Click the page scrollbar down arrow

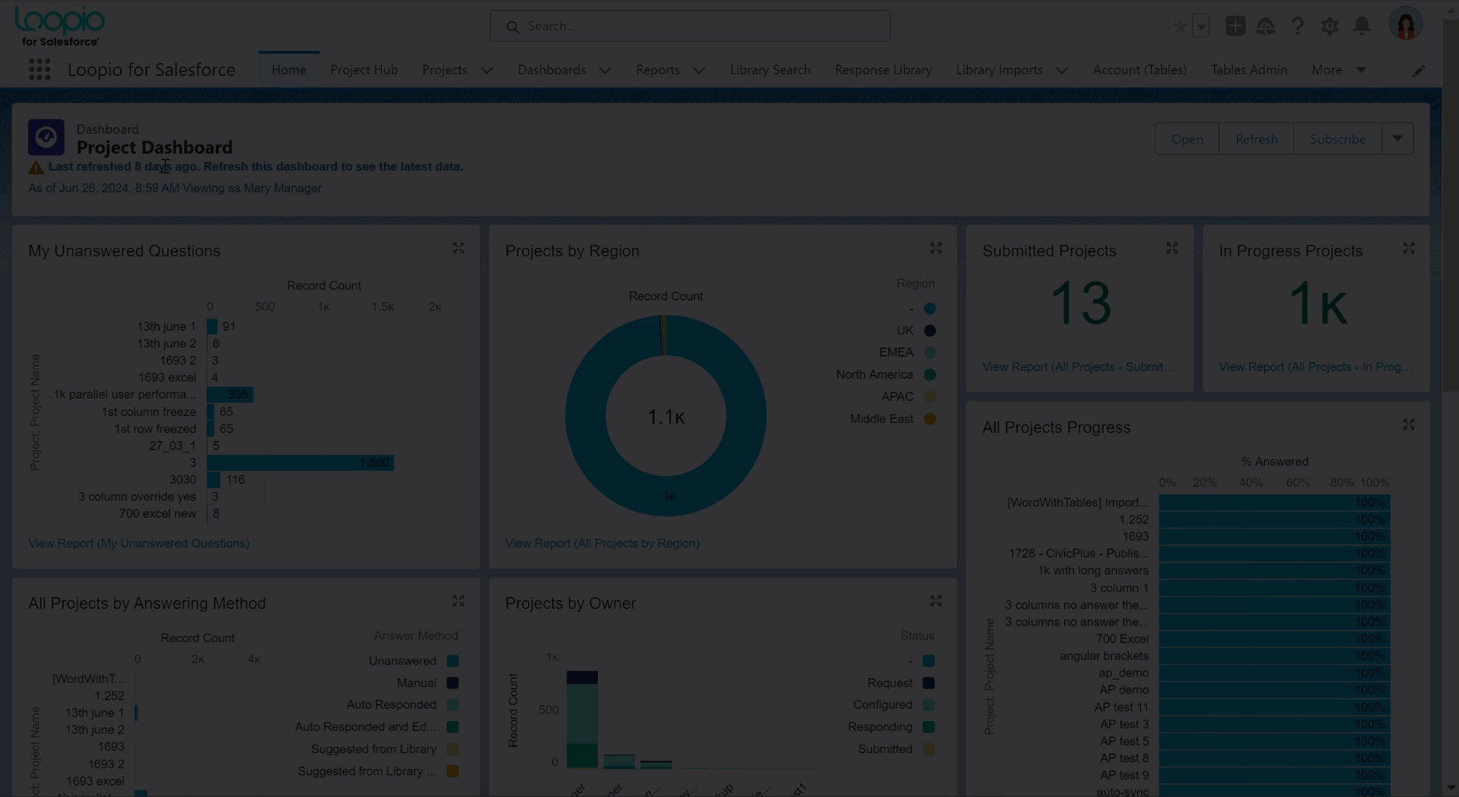[x=1451, y=788]
